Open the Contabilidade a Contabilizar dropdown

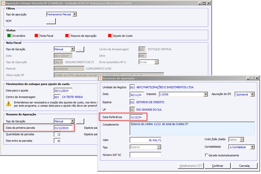(253, 147)
